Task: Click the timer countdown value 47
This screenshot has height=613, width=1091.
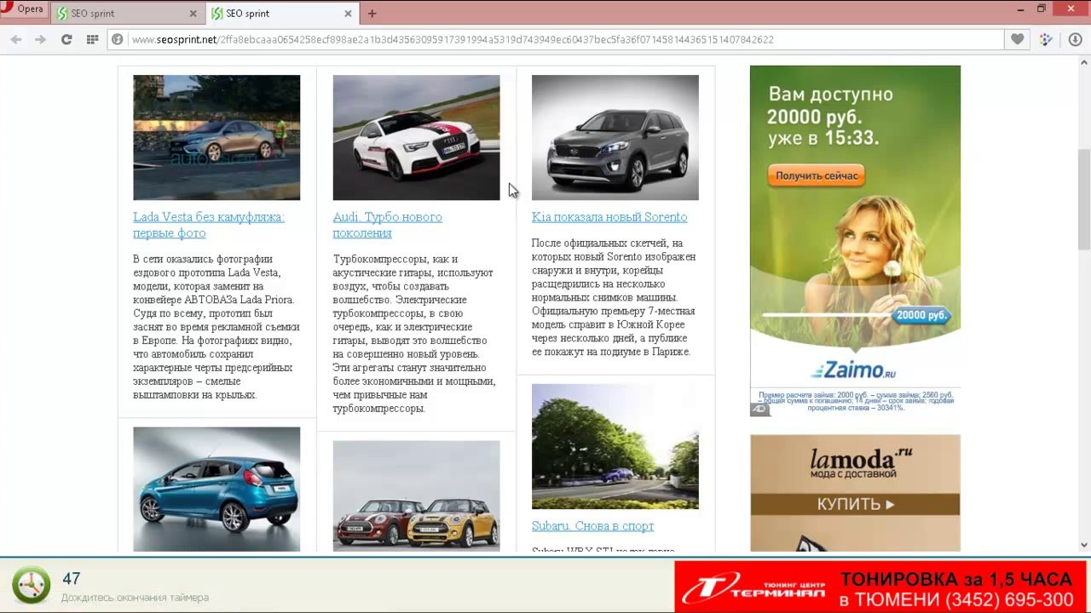Action: tap(72, 579)
